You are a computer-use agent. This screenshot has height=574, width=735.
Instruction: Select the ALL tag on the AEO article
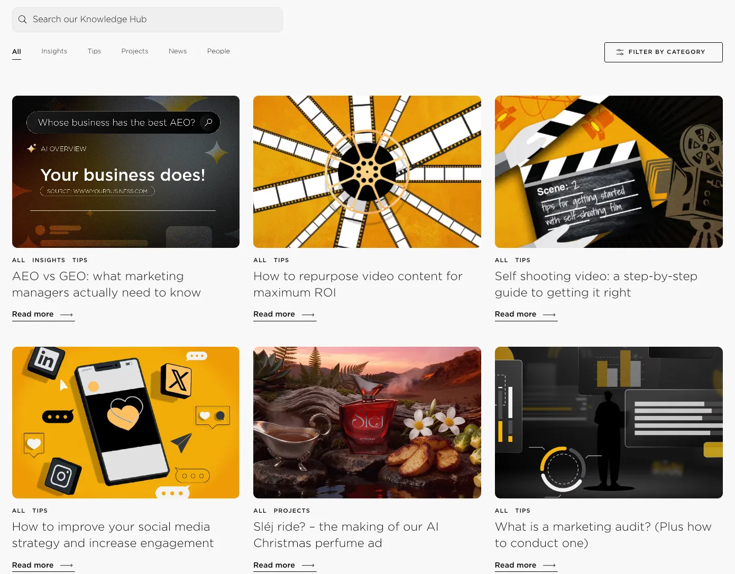click(x=19, y=260)
